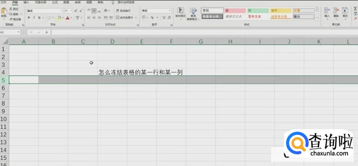Open the font size 11 dropdown
Screen dimensions: 358x166
click(71, 11)
